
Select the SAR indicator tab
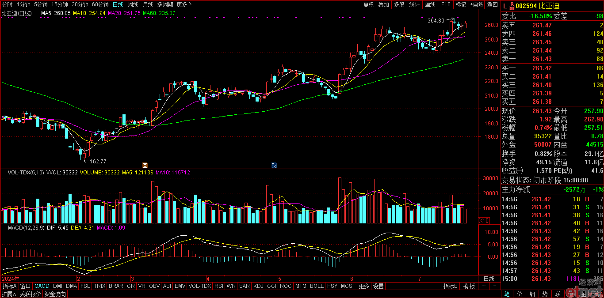click(x=244, y=286)
